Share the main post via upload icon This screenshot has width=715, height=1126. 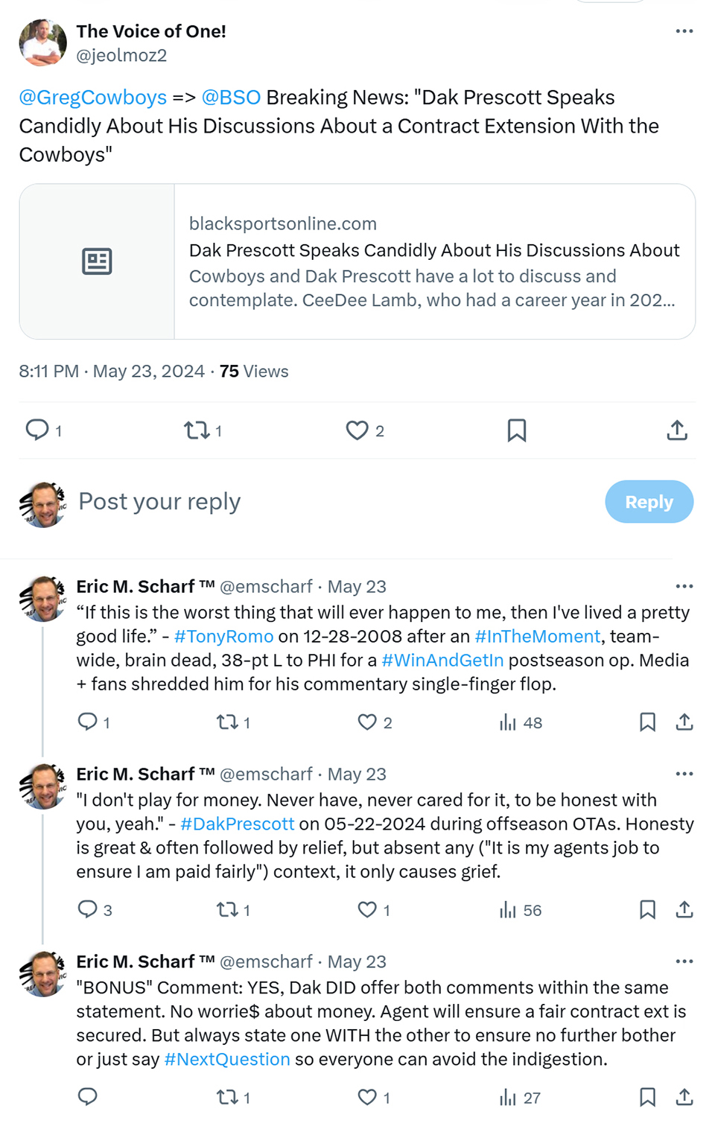(x=677, y=430)
